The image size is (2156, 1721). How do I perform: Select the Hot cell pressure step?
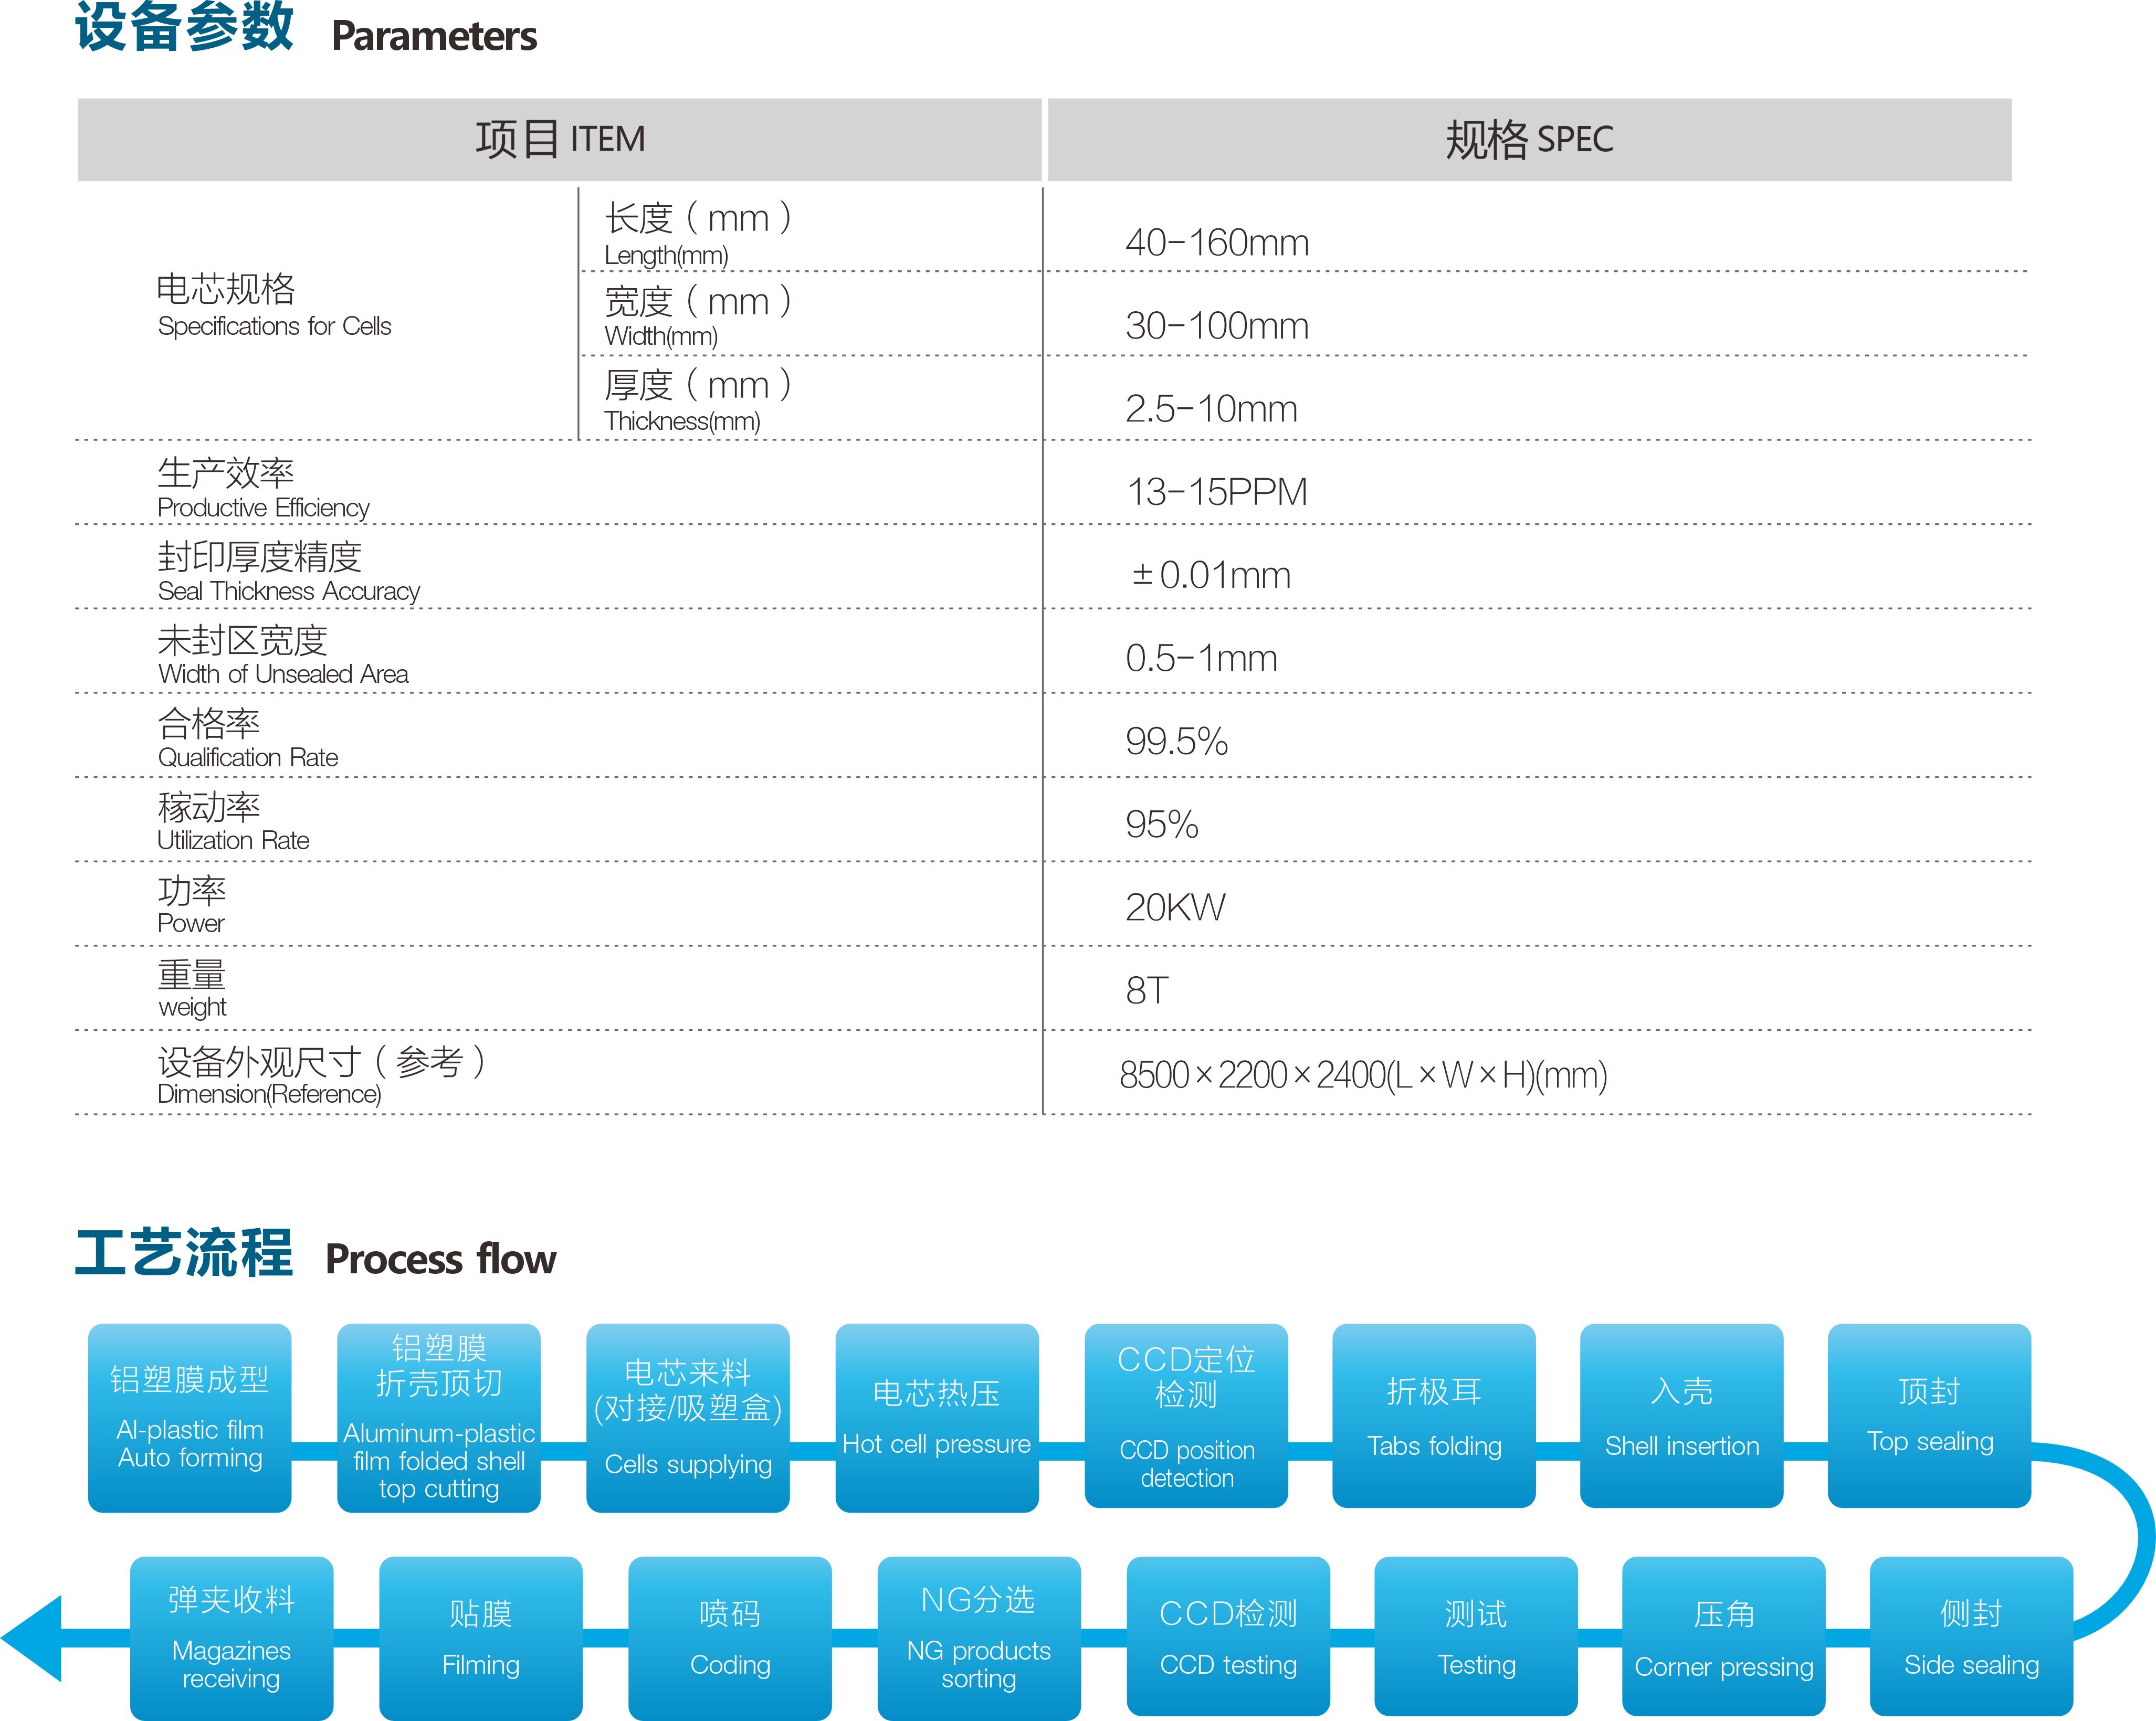tap(936, 1417)
